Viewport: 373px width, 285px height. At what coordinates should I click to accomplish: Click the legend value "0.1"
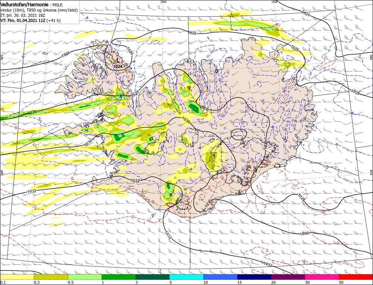coord(3,282)
